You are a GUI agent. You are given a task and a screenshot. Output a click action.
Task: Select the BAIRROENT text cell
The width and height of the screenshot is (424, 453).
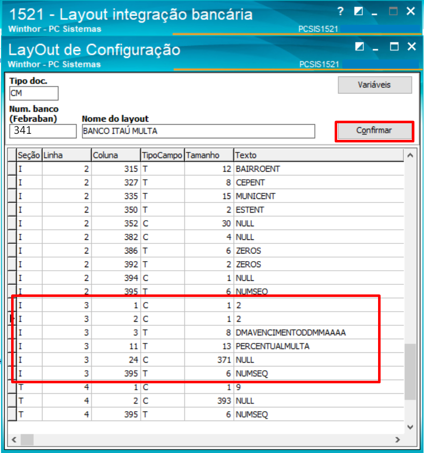pyautogui.click(x=319, y=169)
